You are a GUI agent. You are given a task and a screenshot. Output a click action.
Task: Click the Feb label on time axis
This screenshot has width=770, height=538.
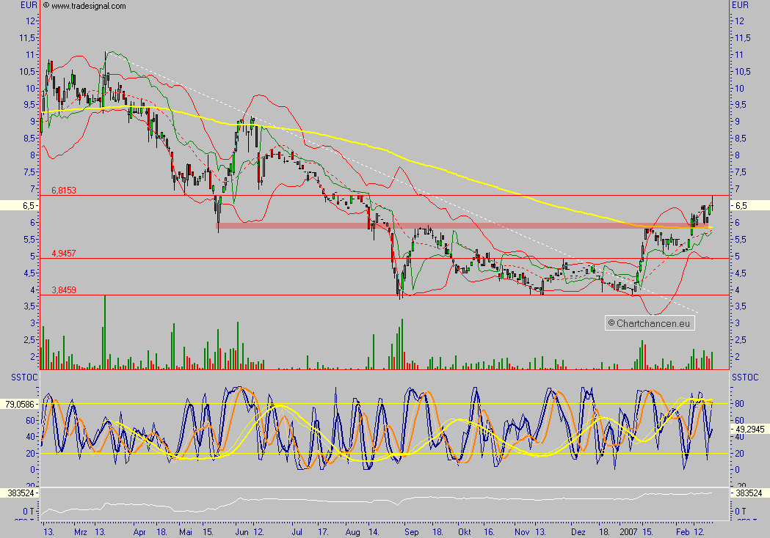(683, 532)
